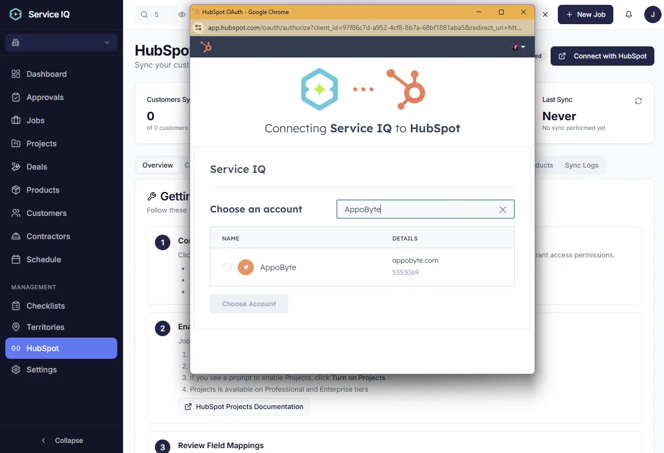Open HubSpot Projects Documentation link
The height and width of the screenshot is (453, 664).
(x=244, y=407)
